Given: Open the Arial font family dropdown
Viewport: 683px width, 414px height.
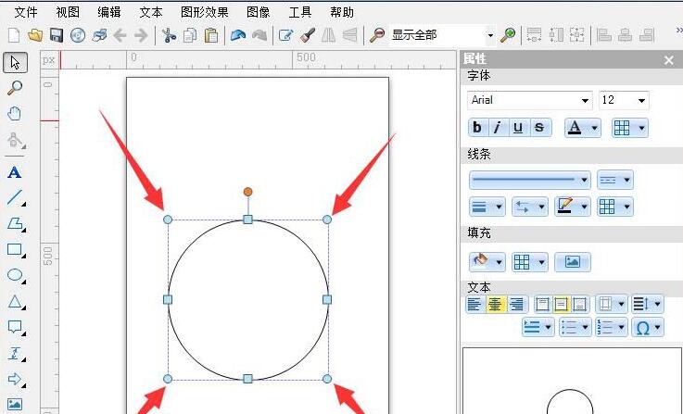Looking at the screenshot, I should click(585, 101).
